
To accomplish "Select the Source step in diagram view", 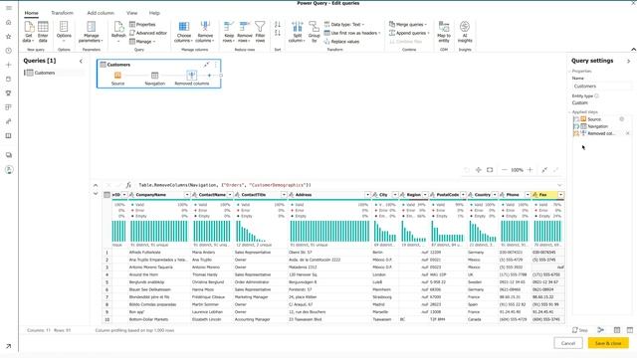I will (117, 78).
